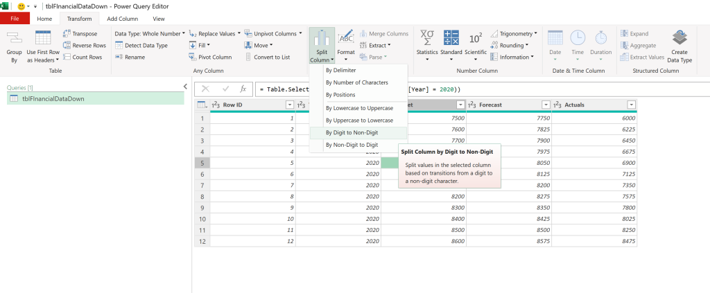
Task: Choose By Positions menu item
Action: 358,94
